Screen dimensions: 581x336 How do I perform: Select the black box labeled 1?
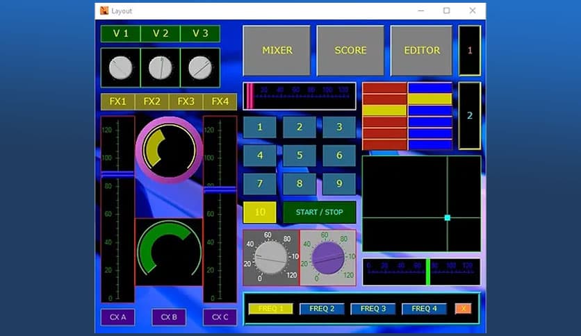point(470,51)
